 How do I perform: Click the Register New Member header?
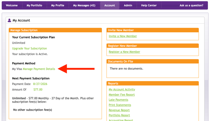153,46
